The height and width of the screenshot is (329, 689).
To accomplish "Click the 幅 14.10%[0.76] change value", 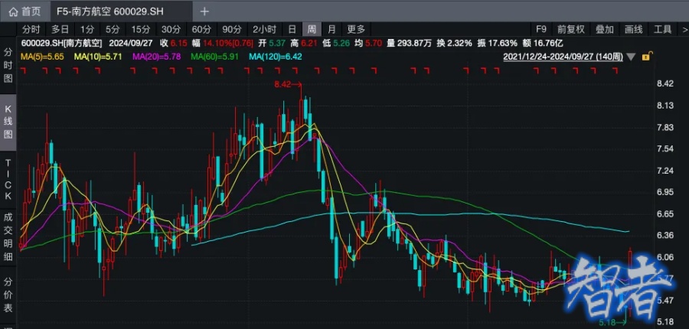I will pos(222,43).
